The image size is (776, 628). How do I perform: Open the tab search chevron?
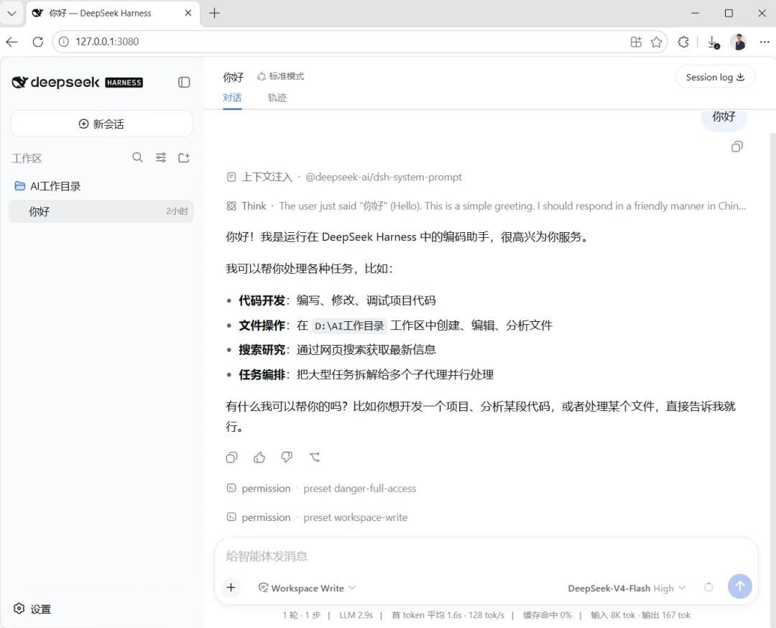click(x=12, y=14)
